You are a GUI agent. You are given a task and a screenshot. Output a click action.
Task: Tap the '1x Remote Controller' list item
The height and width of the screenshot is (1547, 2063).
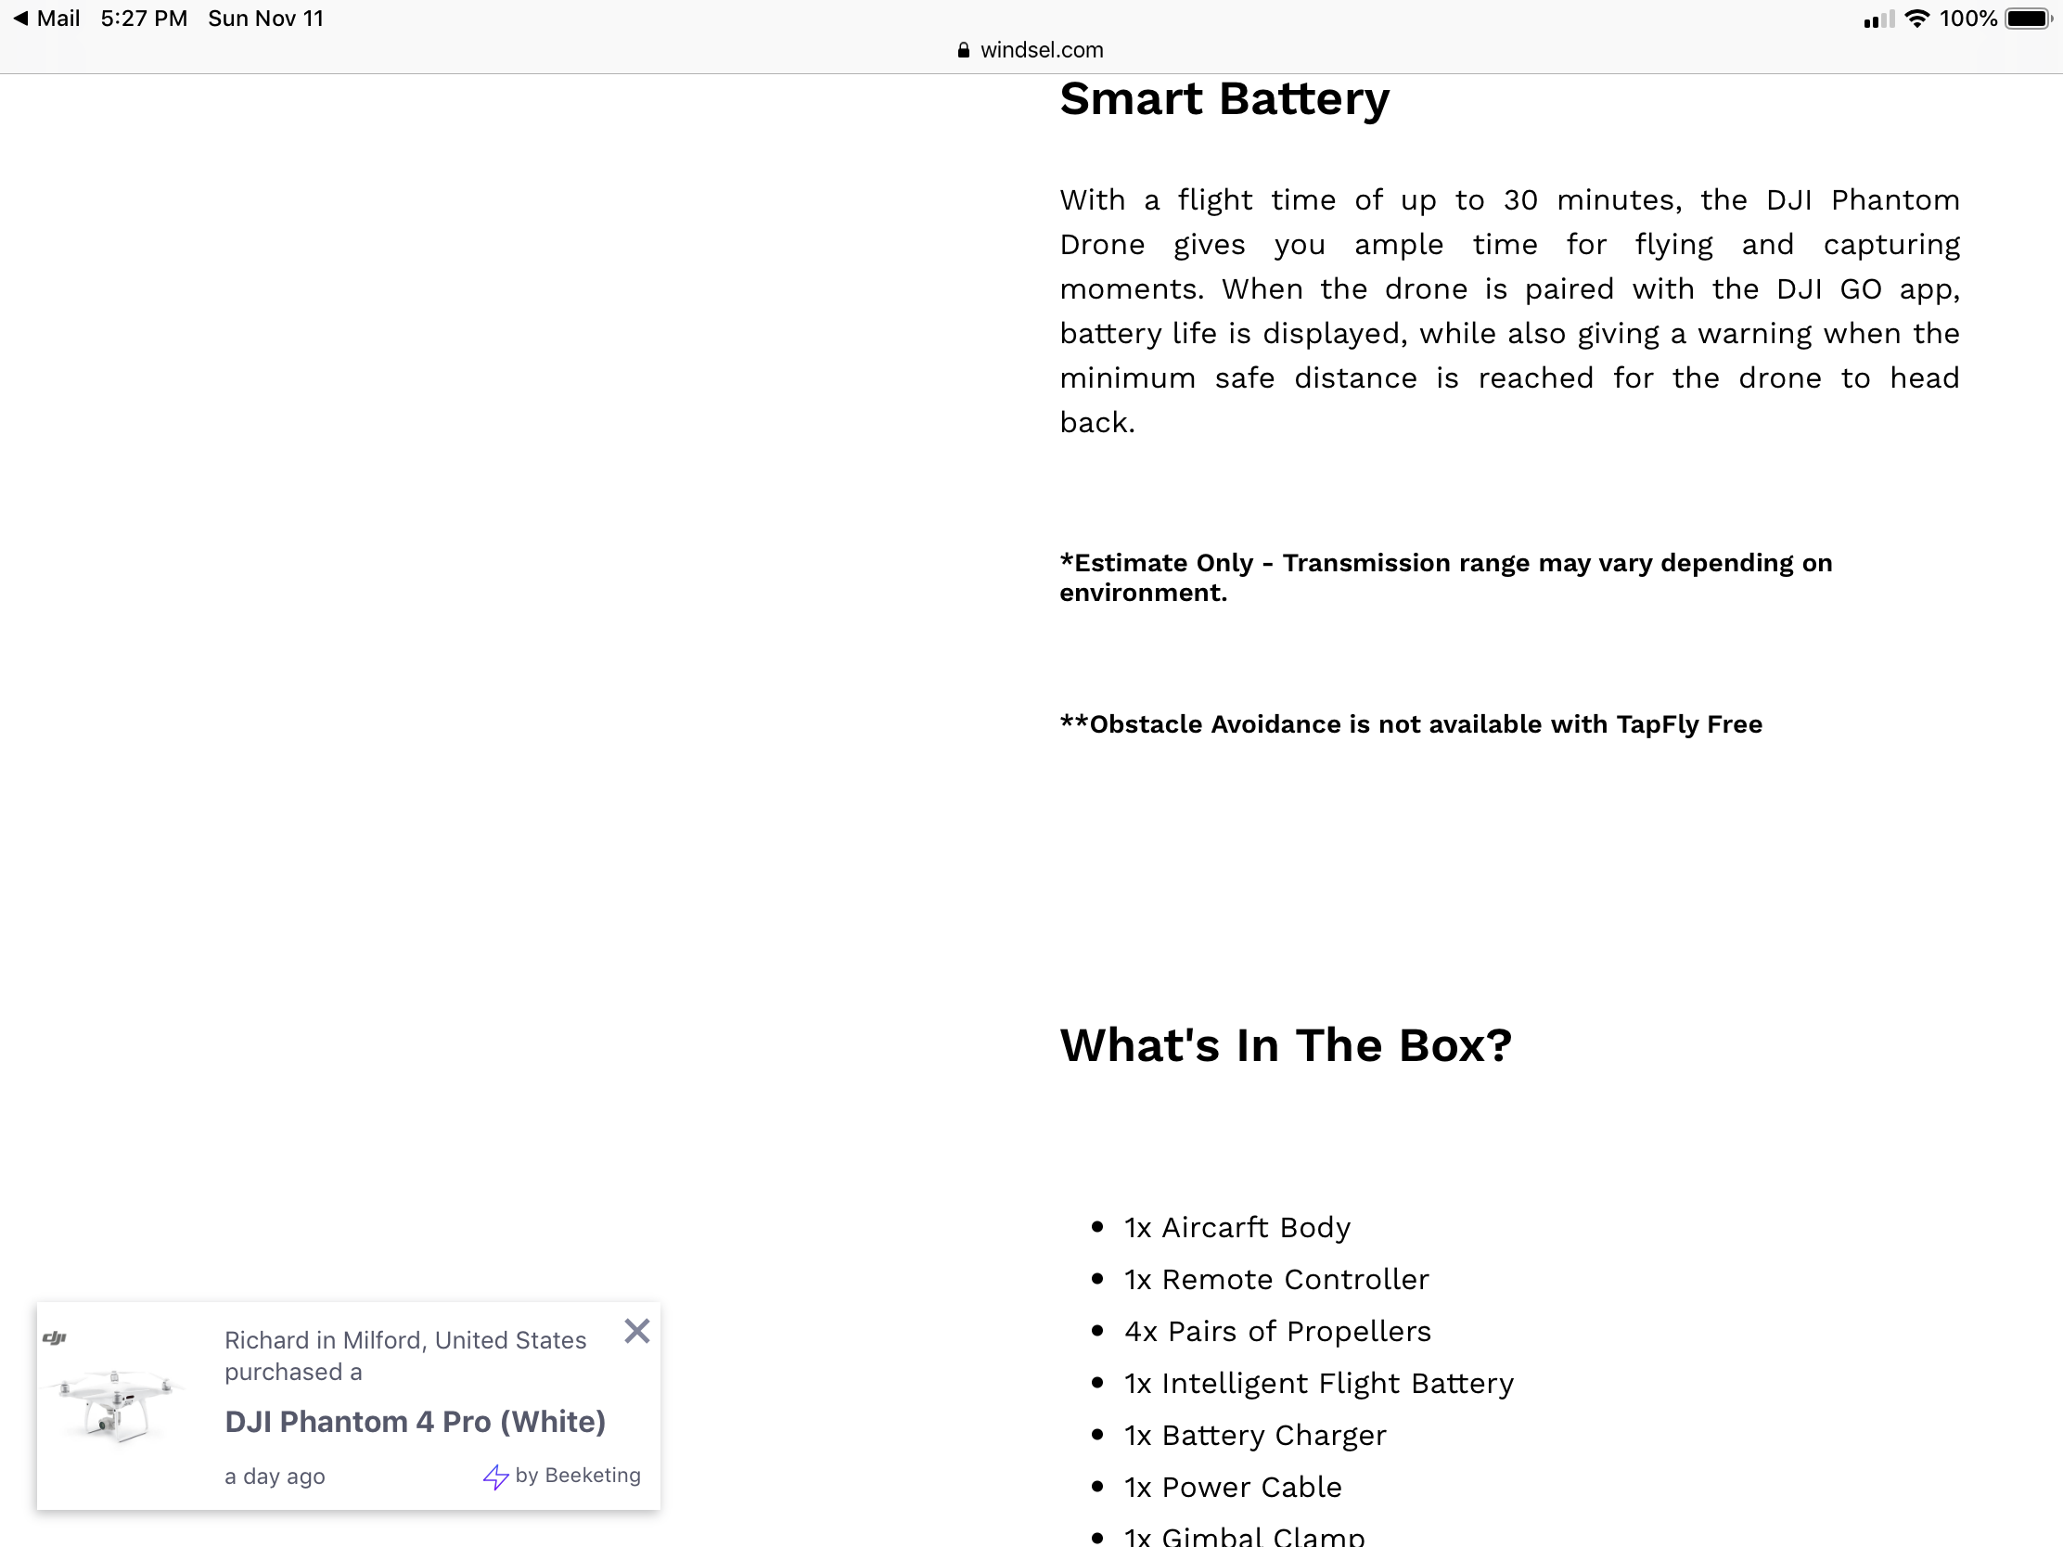(1275, 1279)
